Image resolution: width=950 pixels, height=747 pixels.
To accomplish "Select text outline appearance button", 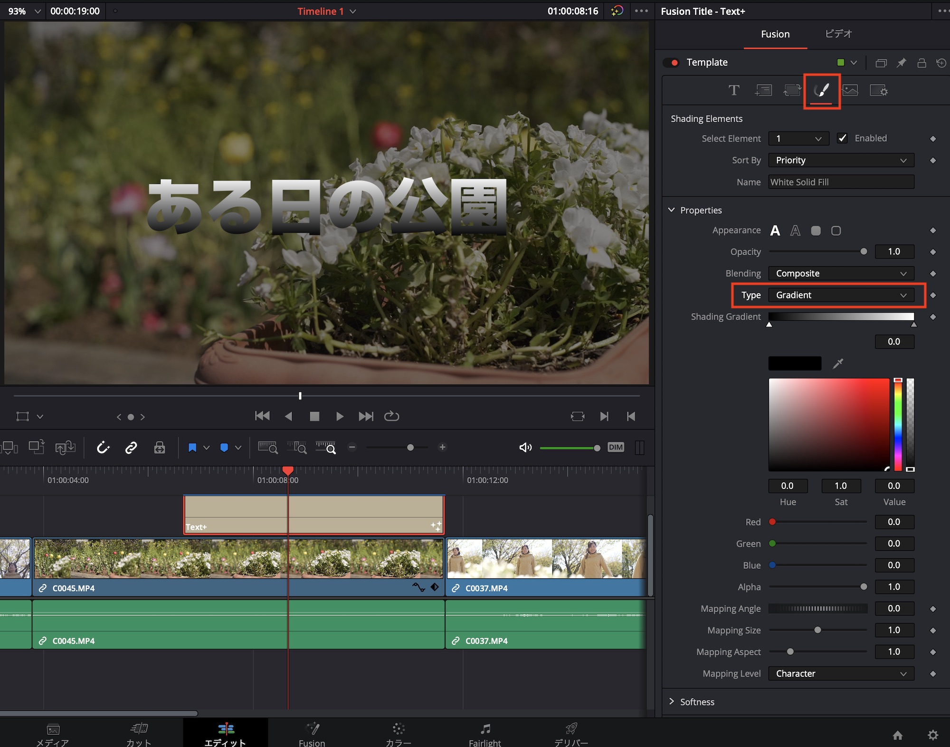I will click(x=795, y=230).
